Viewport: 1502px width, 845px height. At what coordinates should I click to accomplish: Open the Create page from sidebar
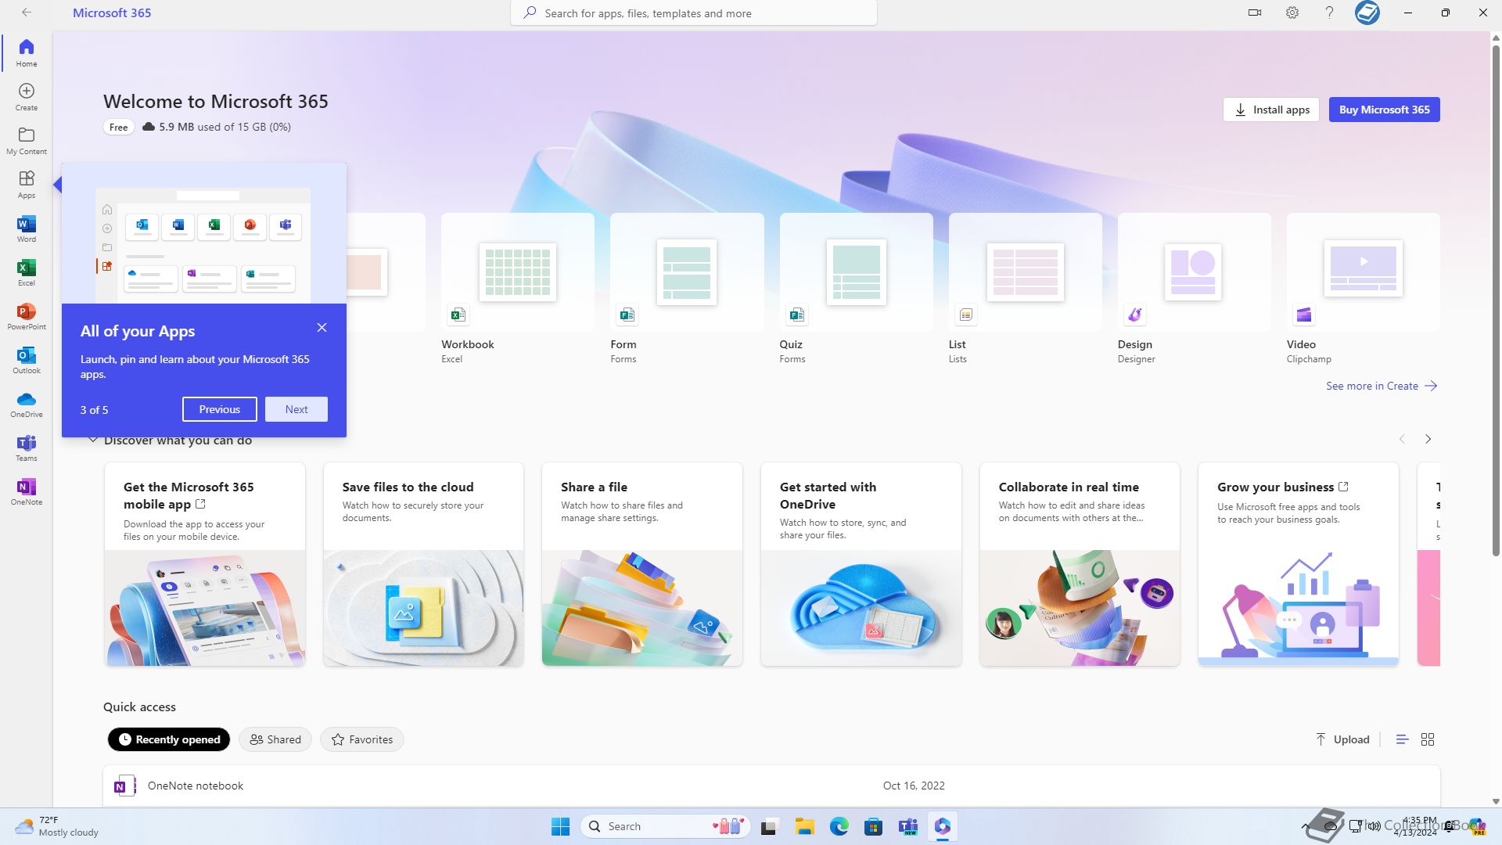coord(27,97)
